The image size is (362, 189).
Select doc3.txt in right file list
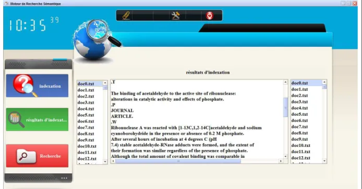306,102
